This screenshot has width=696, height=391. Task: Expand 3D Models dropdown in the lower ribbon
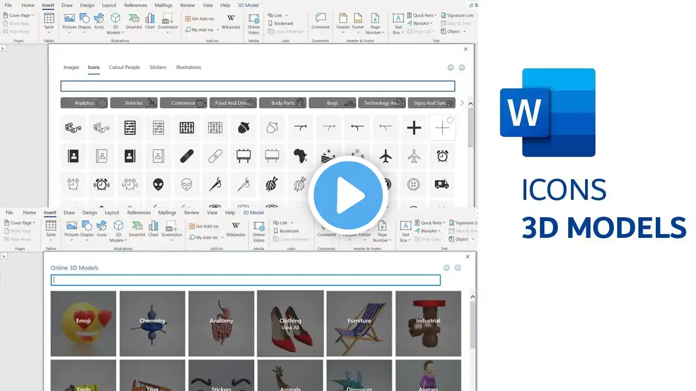pos(118,231)
